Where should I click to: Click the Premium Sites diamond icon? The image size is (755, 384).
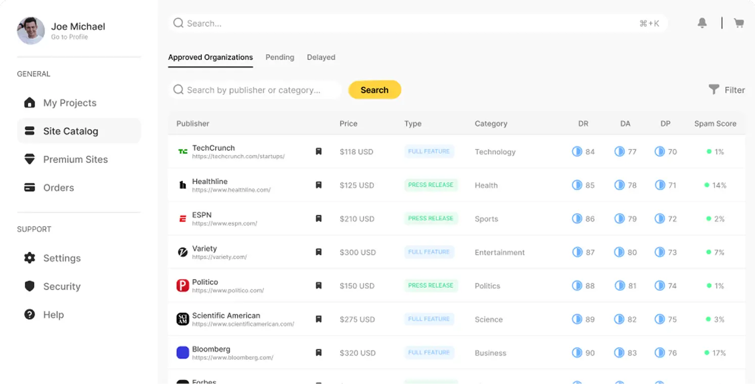pyautogui.click(x=30, y=159)
